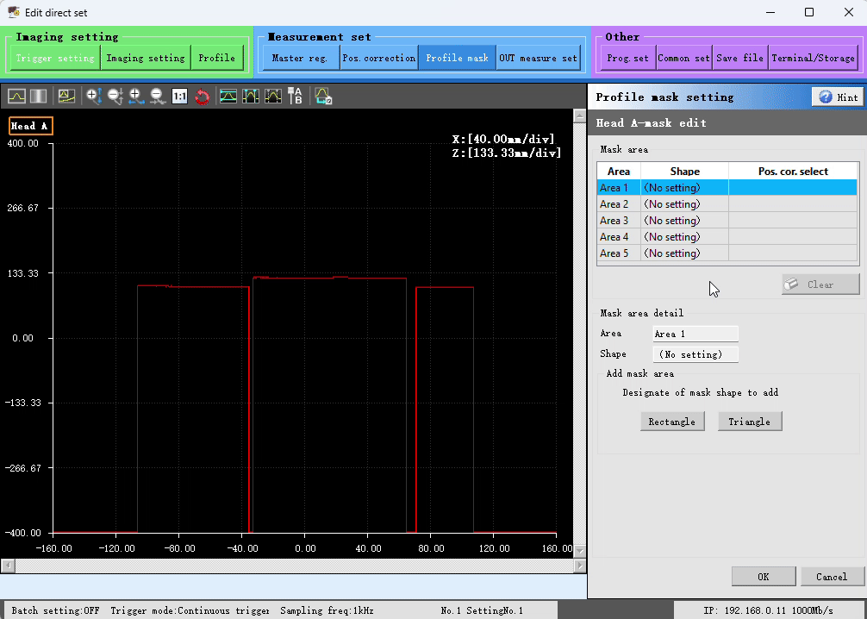Add a Rectangle mask shape
The width and height of the screenshot is (867, 619).
pyautogui.click(x=672, y=422)
